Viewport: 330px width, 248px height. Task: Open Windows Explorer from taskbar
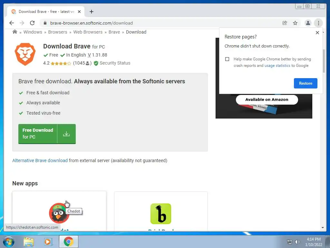pyautogui.click(x=29, y=242)
